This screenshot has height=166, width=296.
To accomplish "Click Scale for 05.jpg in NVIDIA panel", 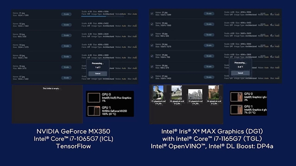I will coord(66,56).
